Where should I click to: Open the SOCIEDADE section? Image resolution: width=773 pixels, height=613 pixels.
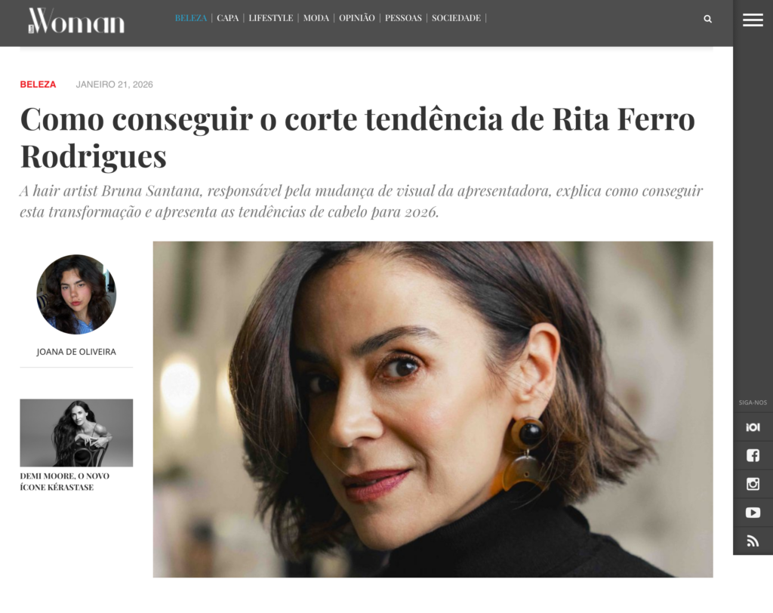click(456, 18)
